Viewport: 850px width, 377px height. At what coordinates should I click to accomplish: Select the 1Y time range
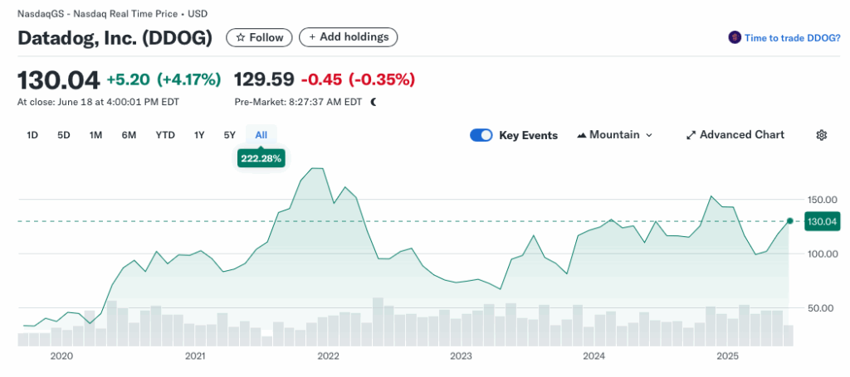pos(199,135)
